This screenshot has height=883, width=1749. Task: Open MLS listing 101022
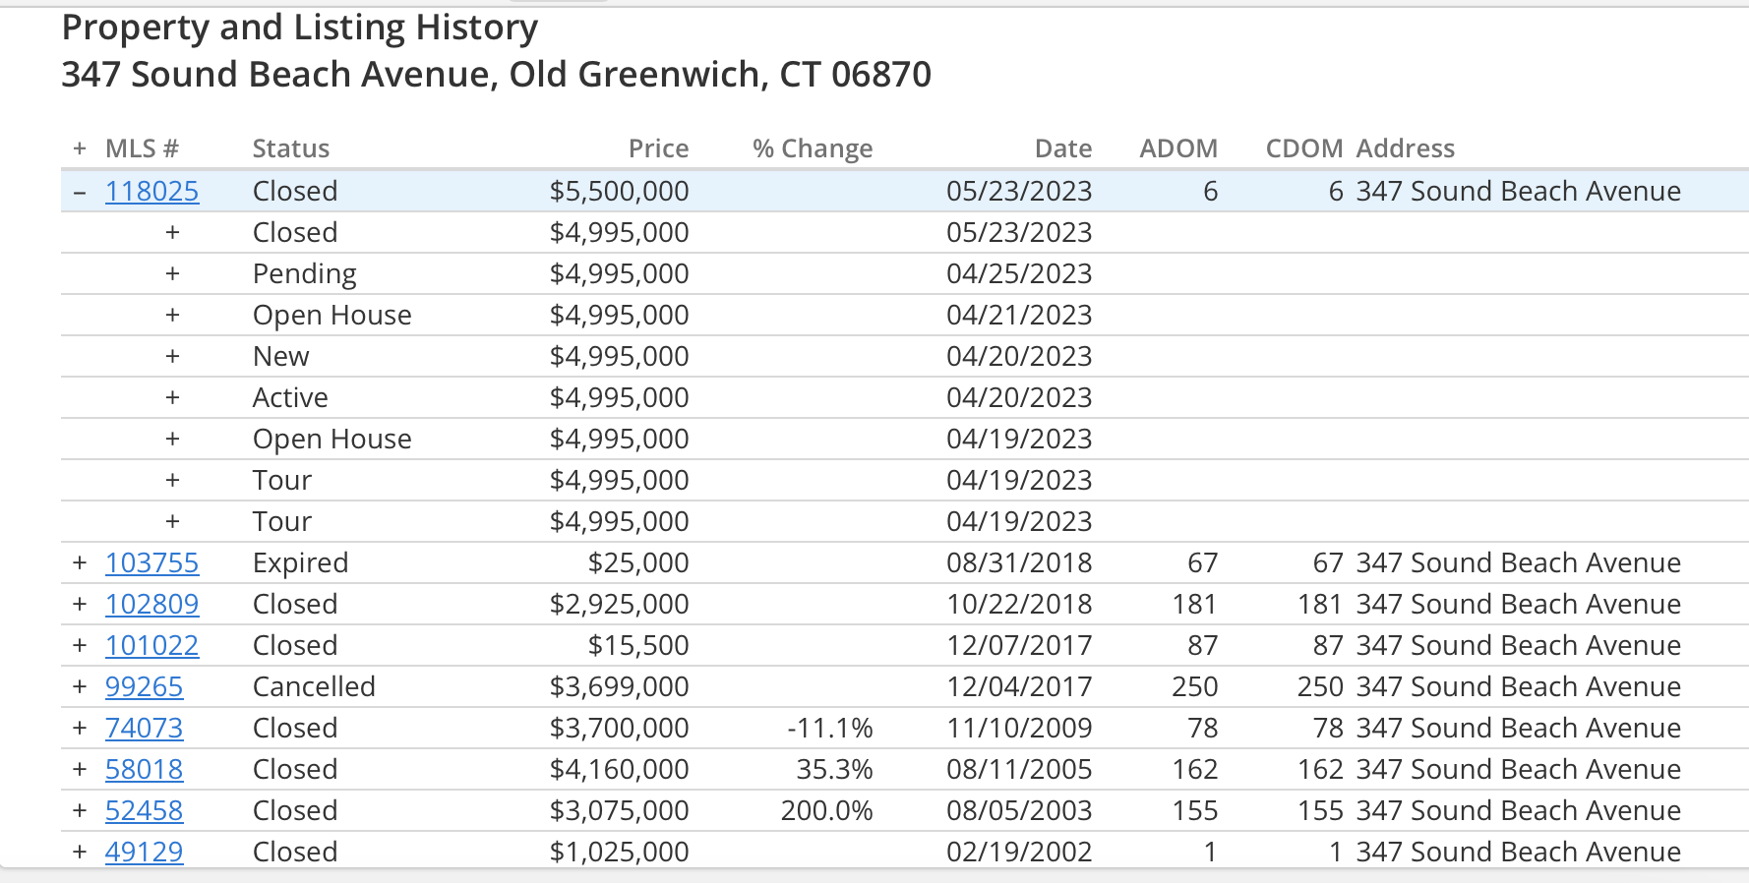151,646
